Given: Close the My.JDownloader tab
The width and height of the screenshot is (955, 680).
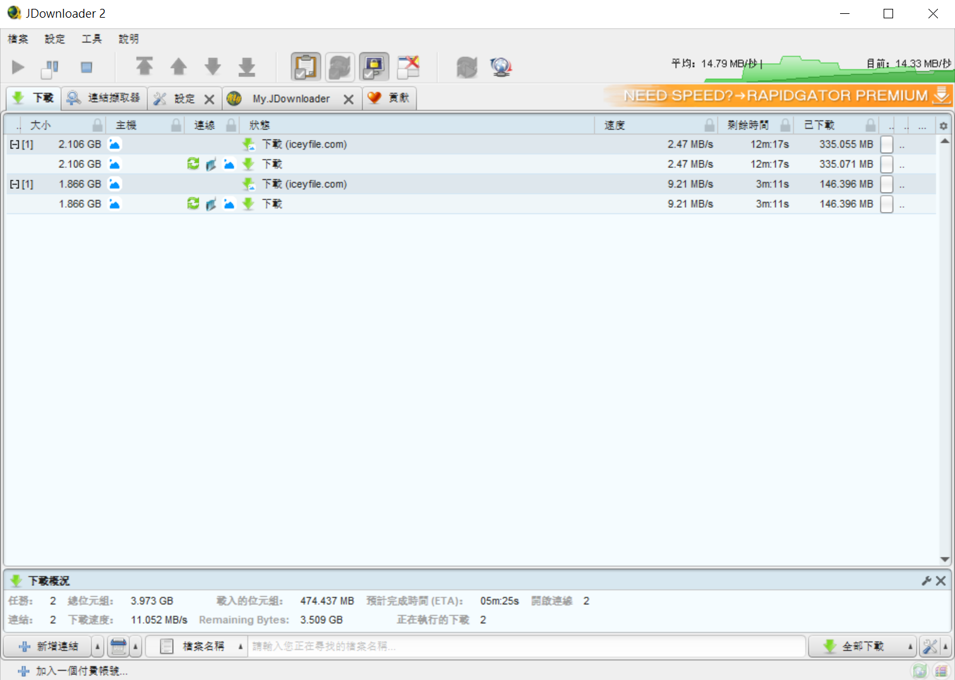Looking at the screenshot, I should coord(348,99).
